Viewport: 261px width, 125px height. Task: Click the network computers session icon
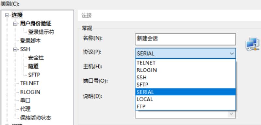tap(253, 44)
